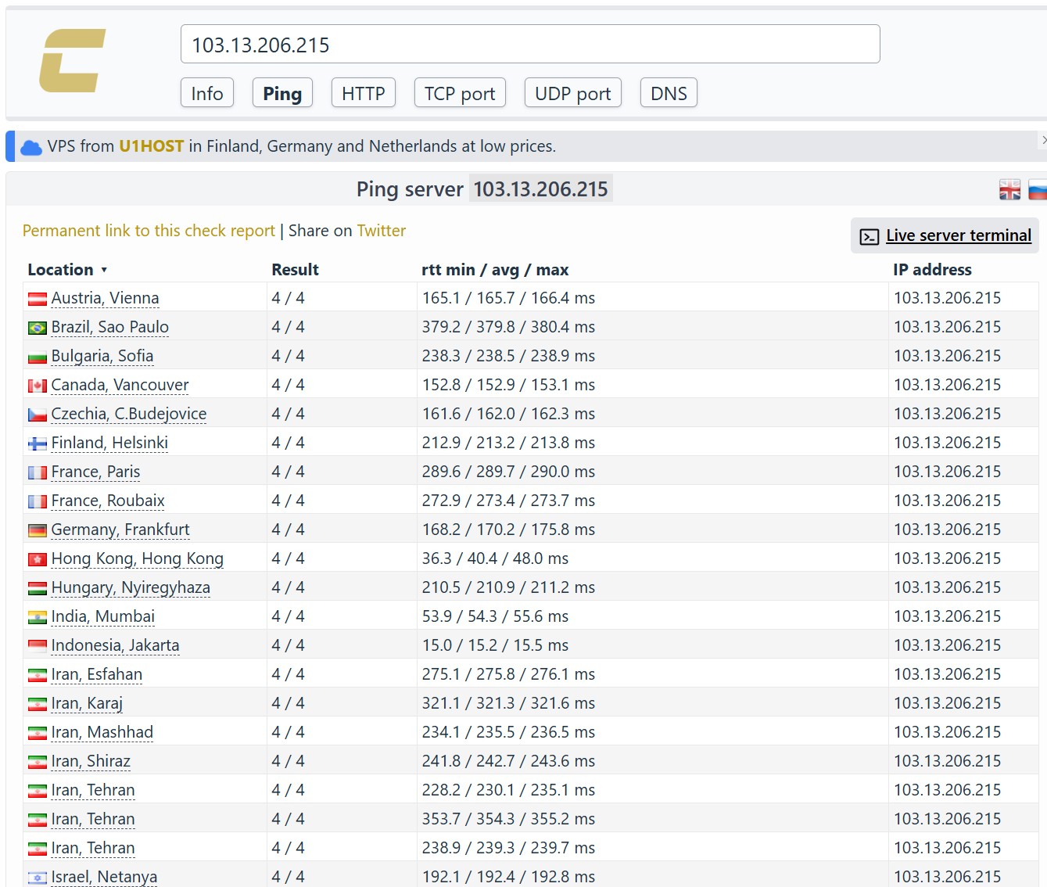Open the HTTP check tab

[364, 93]
